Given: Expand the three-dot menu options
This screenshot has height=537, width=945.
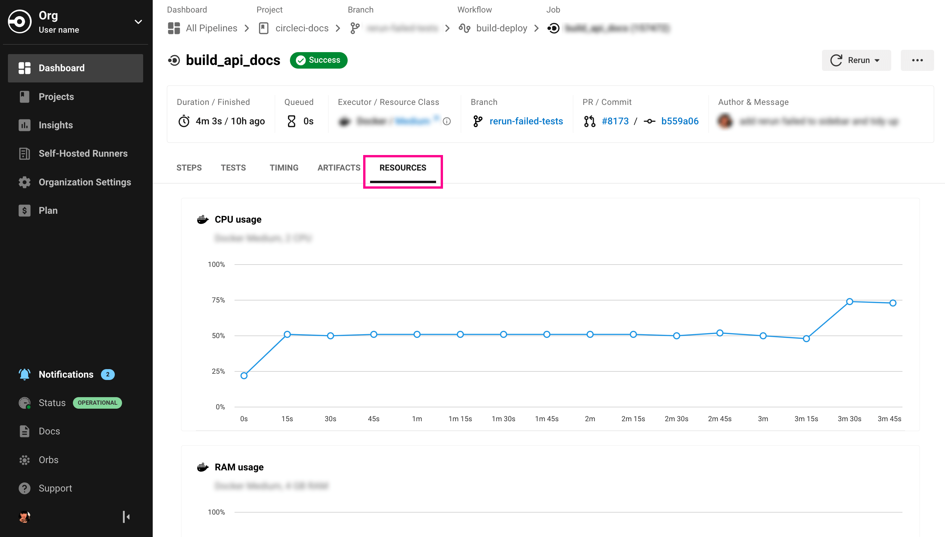Looking at the screenshot, I should (x=917, y=60).
